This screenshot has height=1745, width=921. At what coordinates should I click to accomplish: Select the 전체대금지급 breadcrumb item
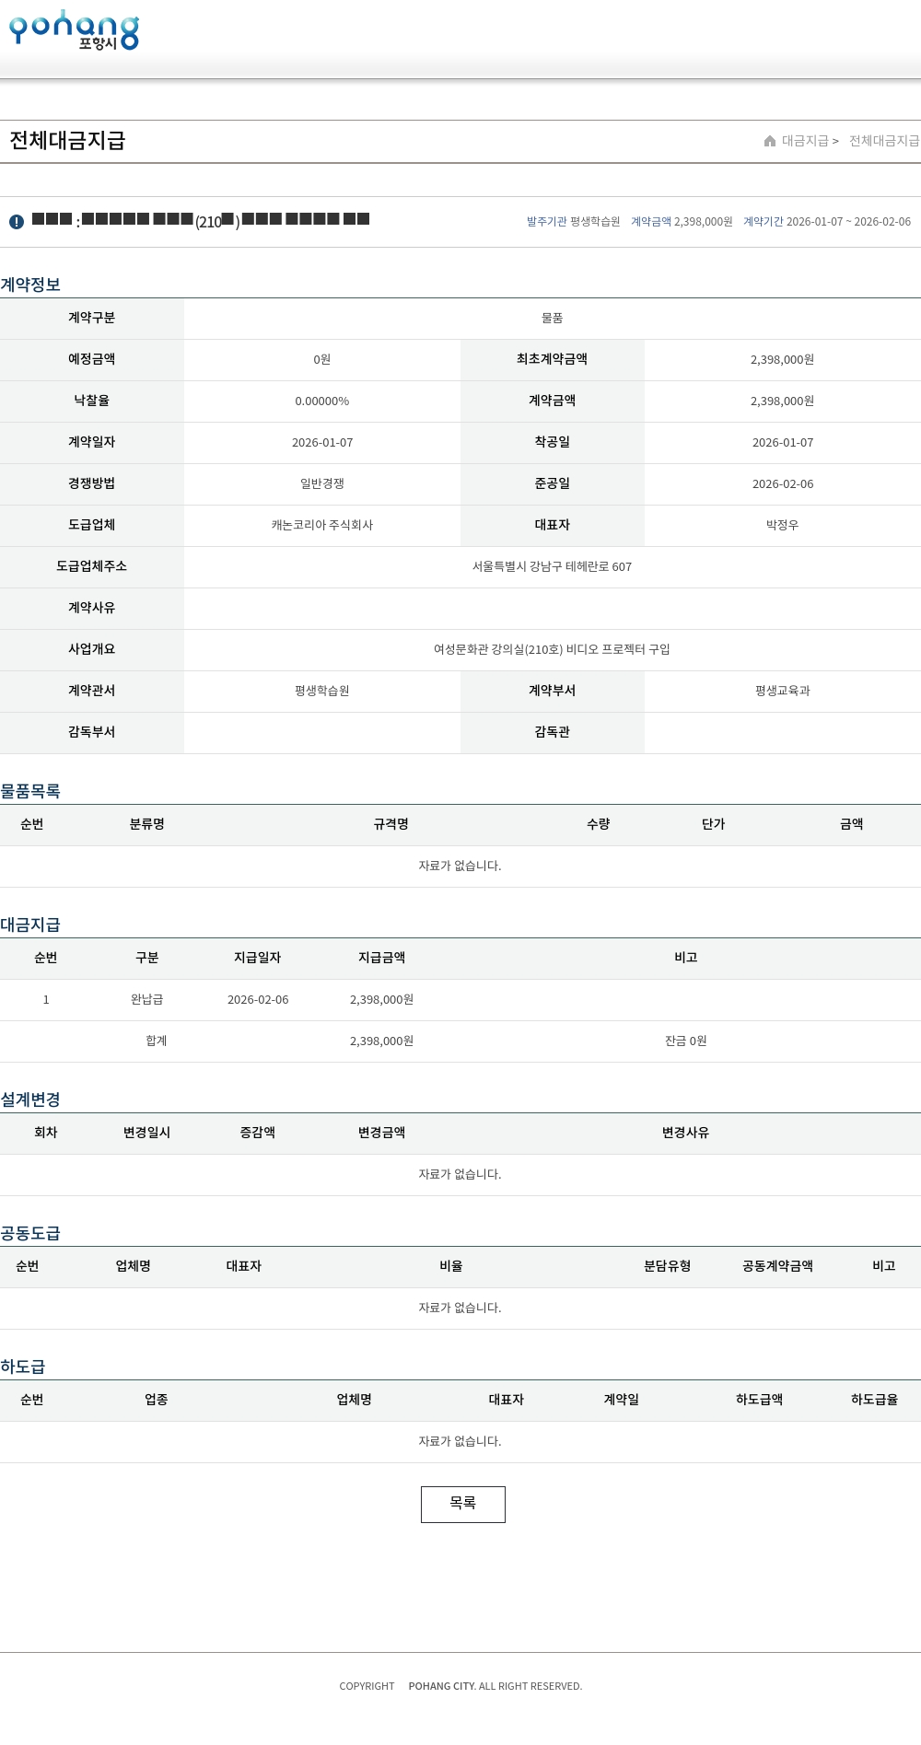883,141
